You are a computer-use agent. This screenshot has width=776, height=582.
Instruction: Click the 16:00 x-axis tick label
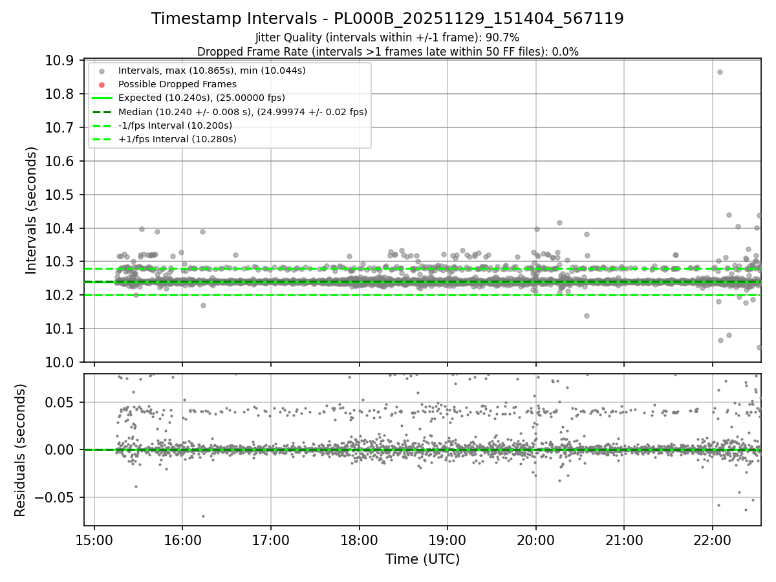tap(182, 539)
